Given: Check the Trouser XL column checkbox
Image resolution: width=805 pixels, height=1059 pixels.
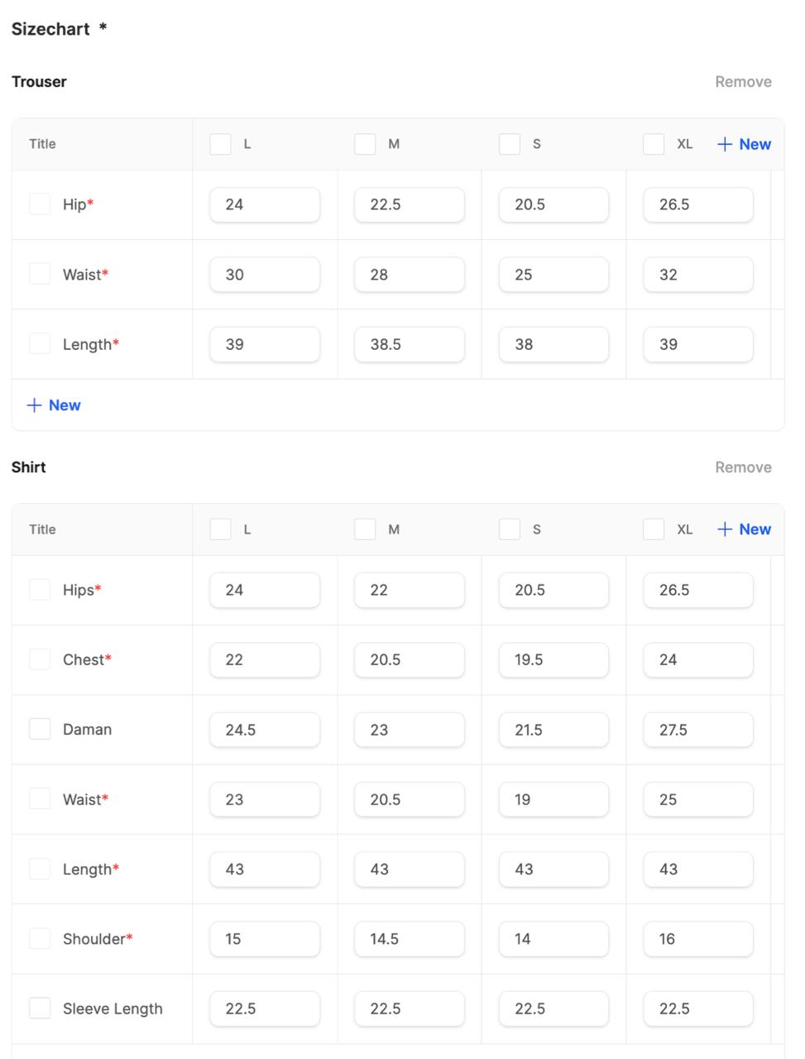Looking at the screenshot, I should 654,144.
